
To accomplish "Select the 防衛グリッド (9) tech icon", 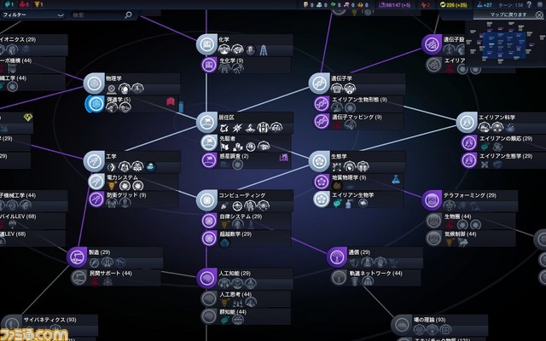I will click(96, 199).
